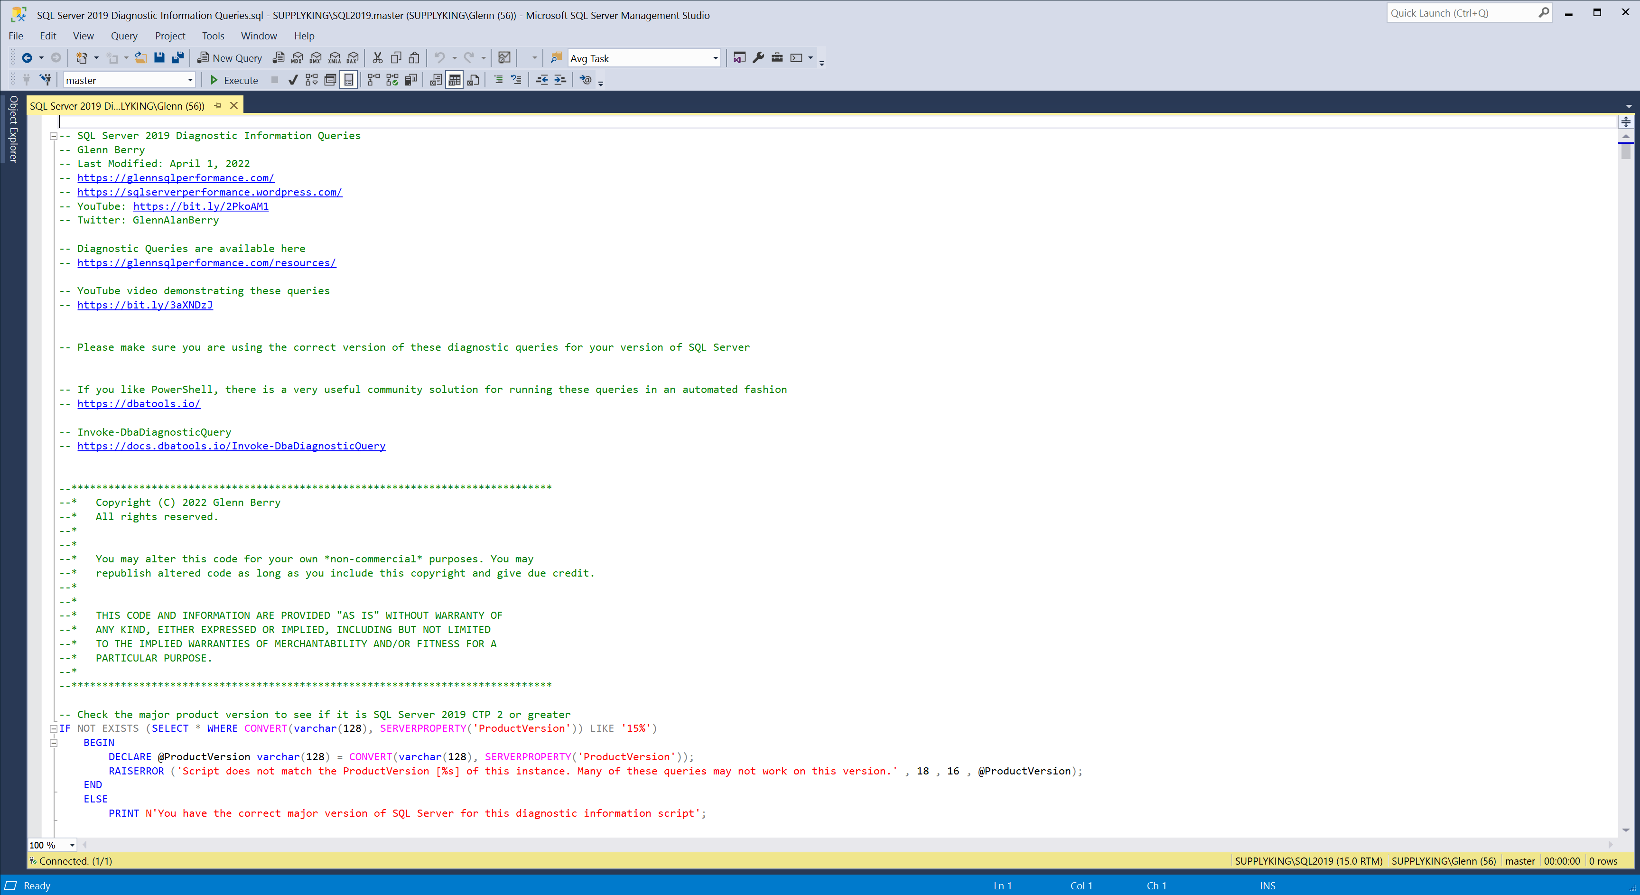This screenshot has width=1640, height=895.
Task: Comment out the current line
Action: coord(498,80)
